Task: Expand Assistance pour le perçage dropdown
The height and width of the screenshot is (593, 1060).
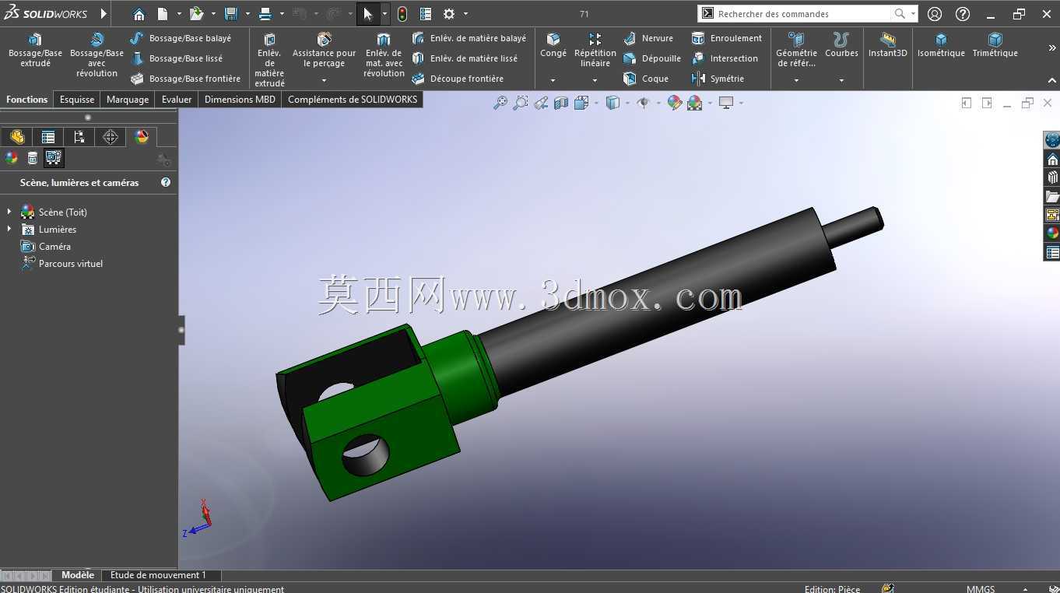Action: point(324,80)
